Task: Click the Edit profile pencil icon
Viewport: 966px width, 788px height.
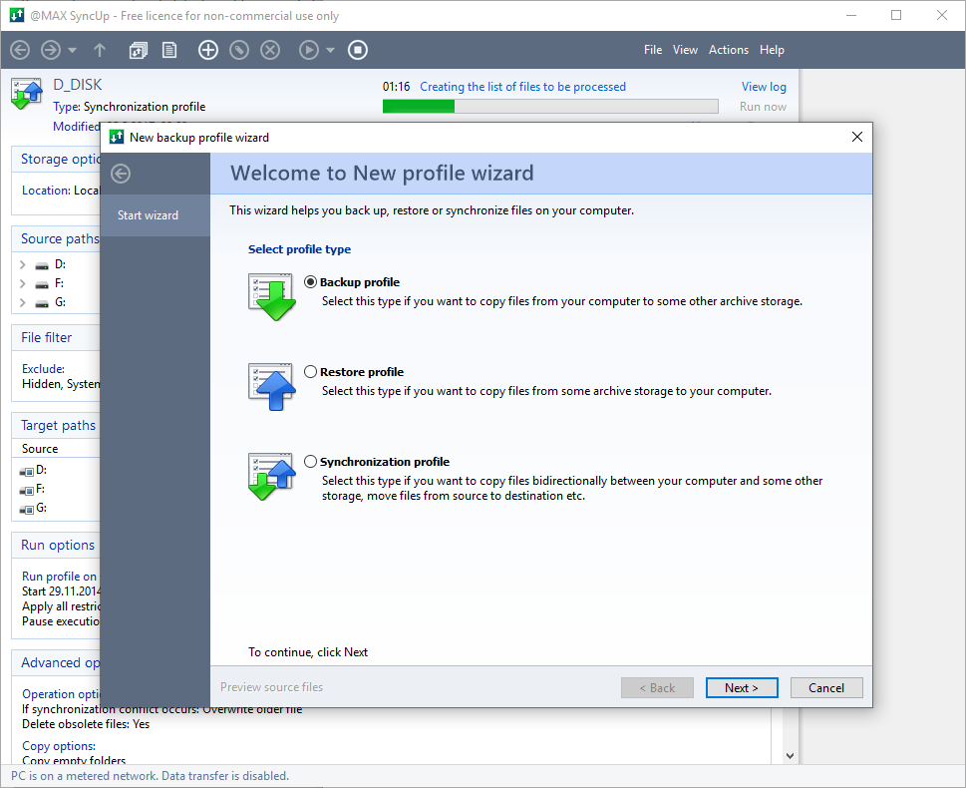Action: click(x=239, y=50)
